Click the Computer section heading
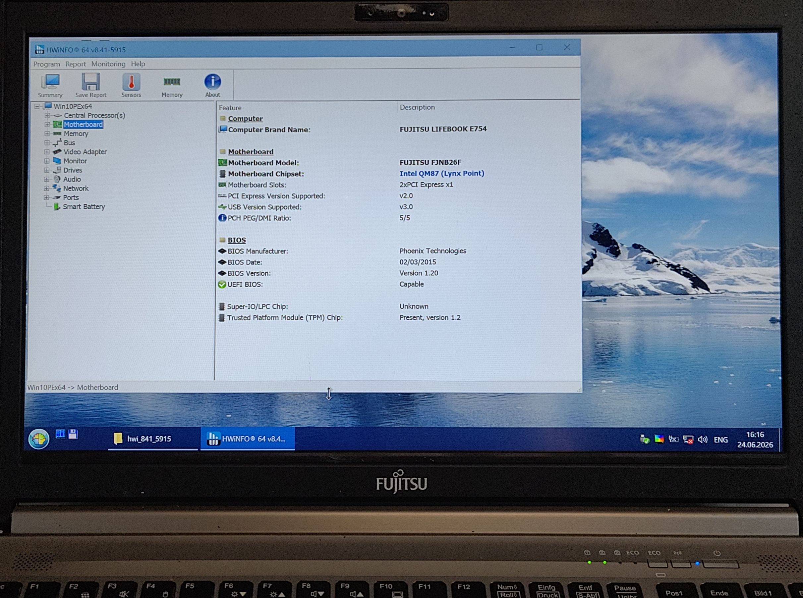The width and height of the screenshot is (803, 598). tap(245, 119)
